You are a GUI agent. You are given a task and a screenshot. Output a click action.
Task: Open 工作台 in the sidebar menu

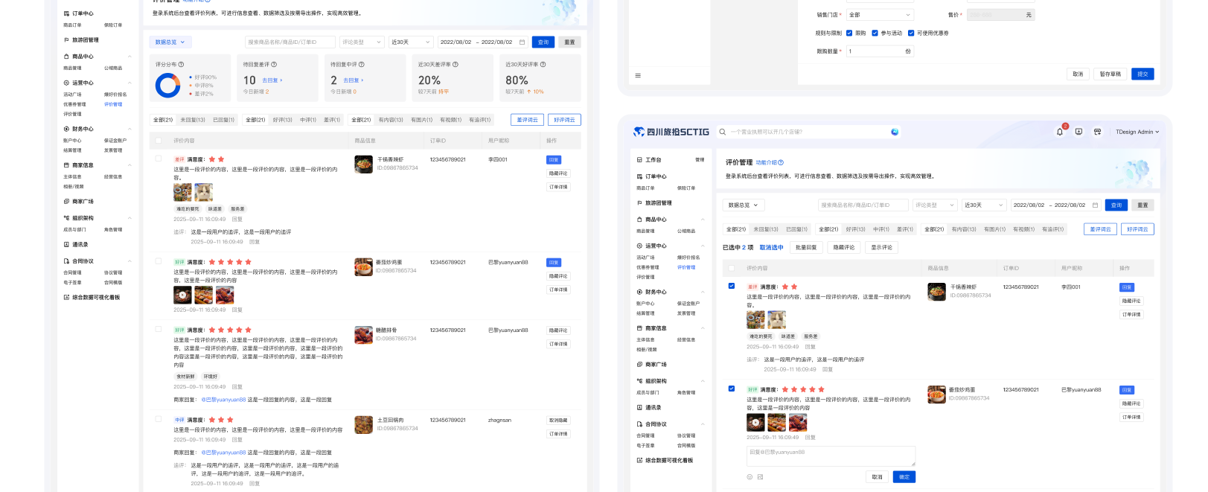[653, 160]
